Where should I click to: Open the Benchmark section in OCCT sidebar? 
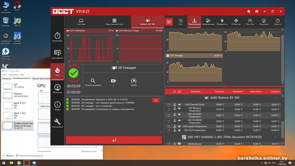(58, 37)
